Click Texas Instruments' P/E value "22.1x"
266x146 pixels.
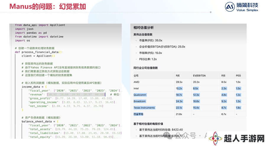tap(179, 108)
